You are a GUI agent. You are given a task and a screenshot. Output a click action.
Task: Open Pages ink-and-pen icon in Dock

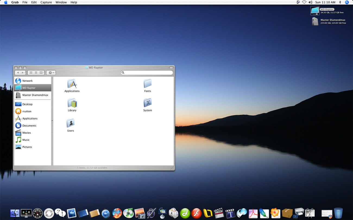click(x=151, y=213)
